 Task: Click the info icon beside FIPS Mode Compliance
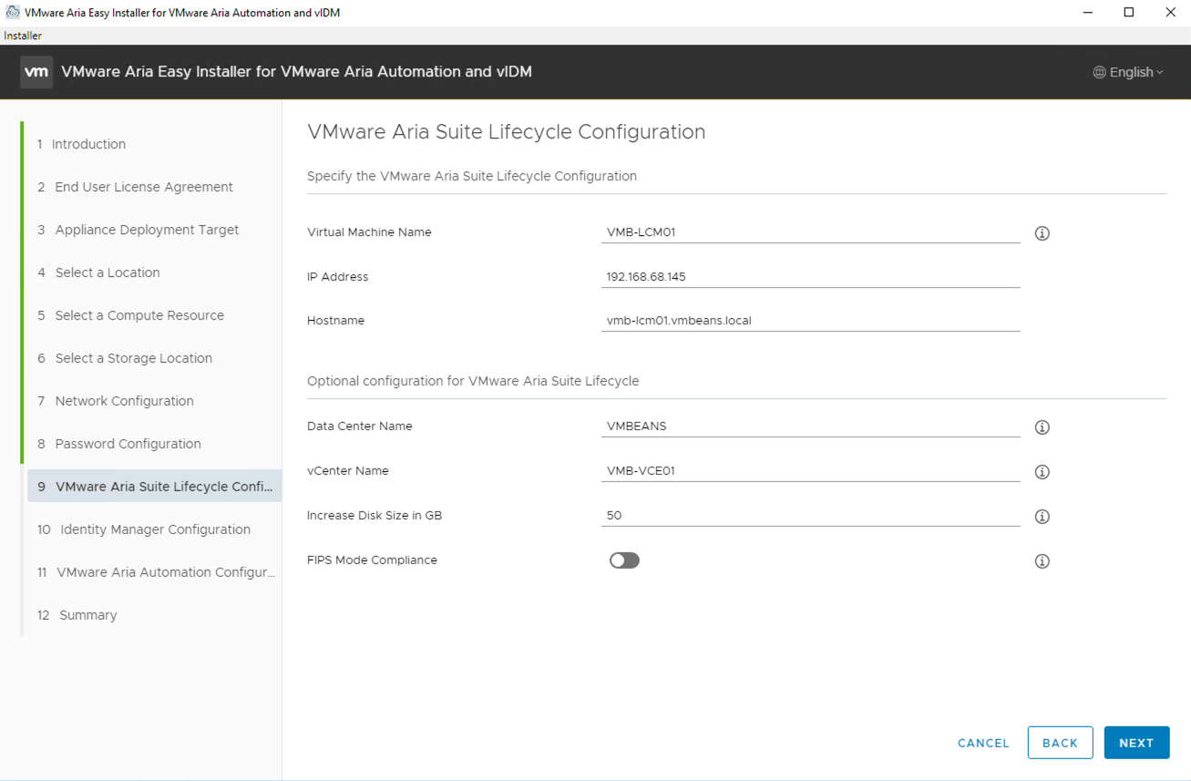tap(1042, 561)
